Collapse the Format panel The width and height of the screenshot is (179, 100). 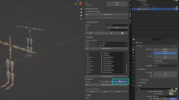(137, 46)
